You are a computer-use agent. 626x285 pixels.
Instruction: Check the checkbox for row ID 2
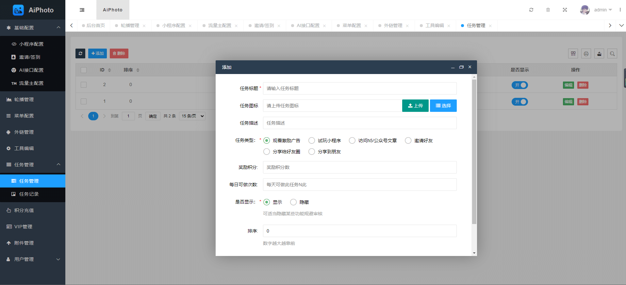tap(84, 85)
